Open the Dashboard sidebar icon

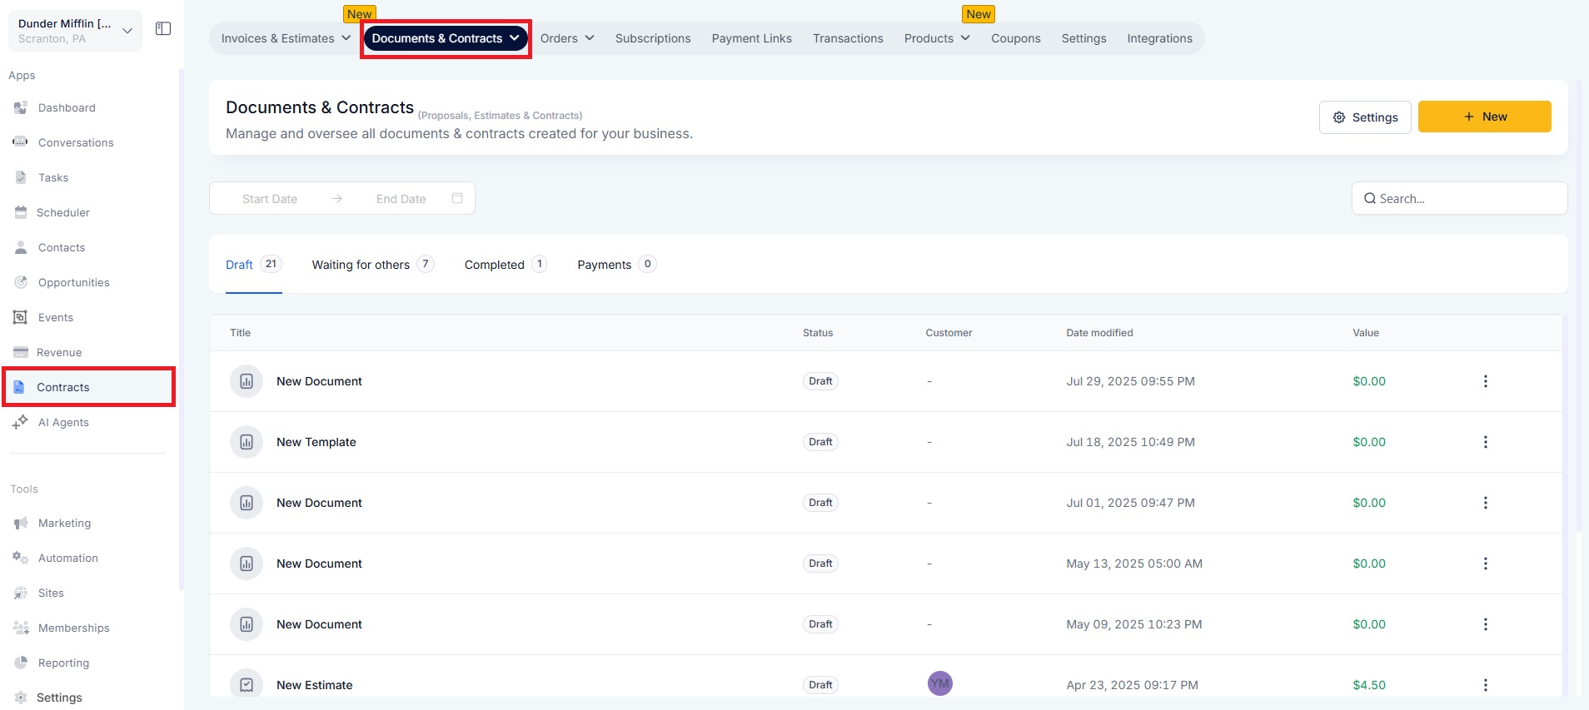21,107
